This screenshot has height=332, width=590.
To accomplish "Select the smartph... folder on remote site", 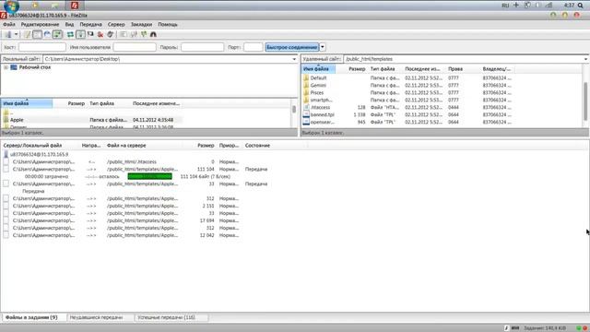I will [x=321, y=101].
